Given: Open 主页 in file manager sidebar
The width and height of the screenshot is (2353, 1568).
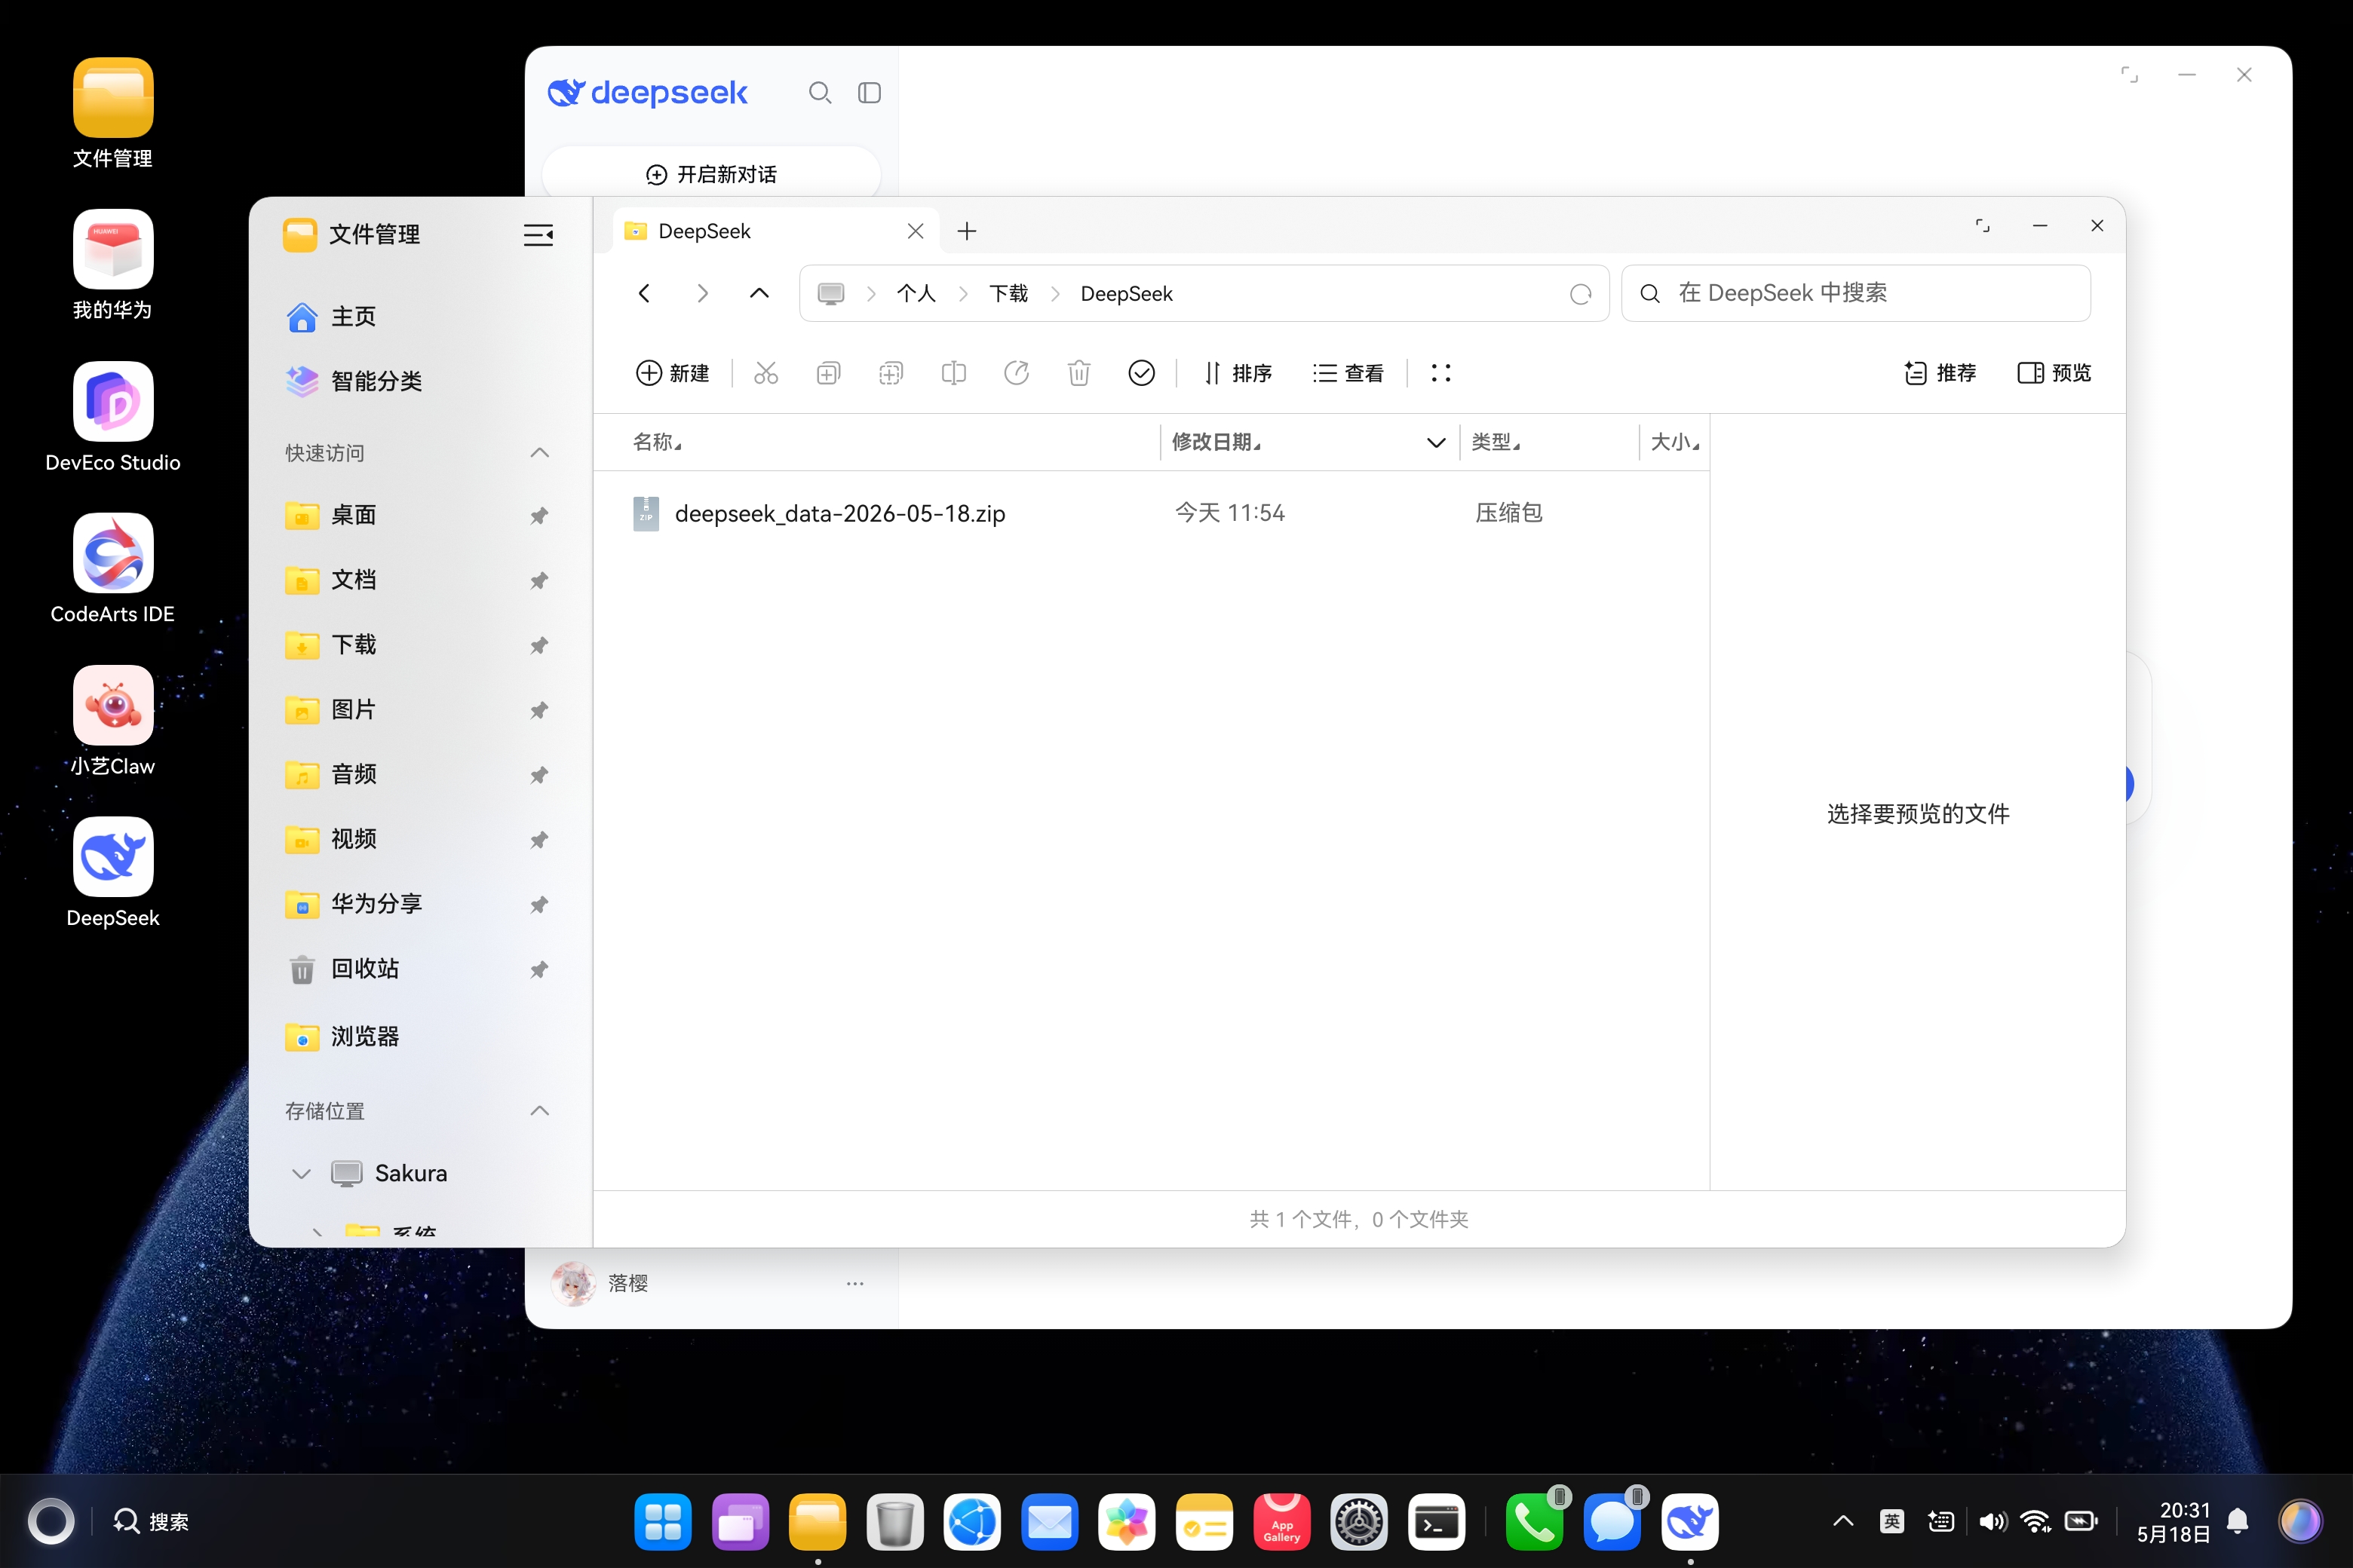Looking at the screenshot, I should coord(420,317).
